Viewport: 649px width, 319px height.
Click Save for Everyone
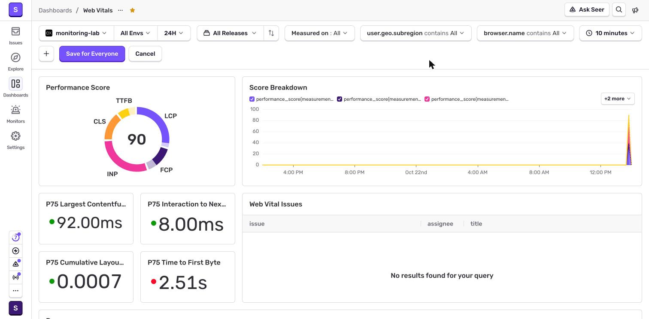tap(92, 54)
